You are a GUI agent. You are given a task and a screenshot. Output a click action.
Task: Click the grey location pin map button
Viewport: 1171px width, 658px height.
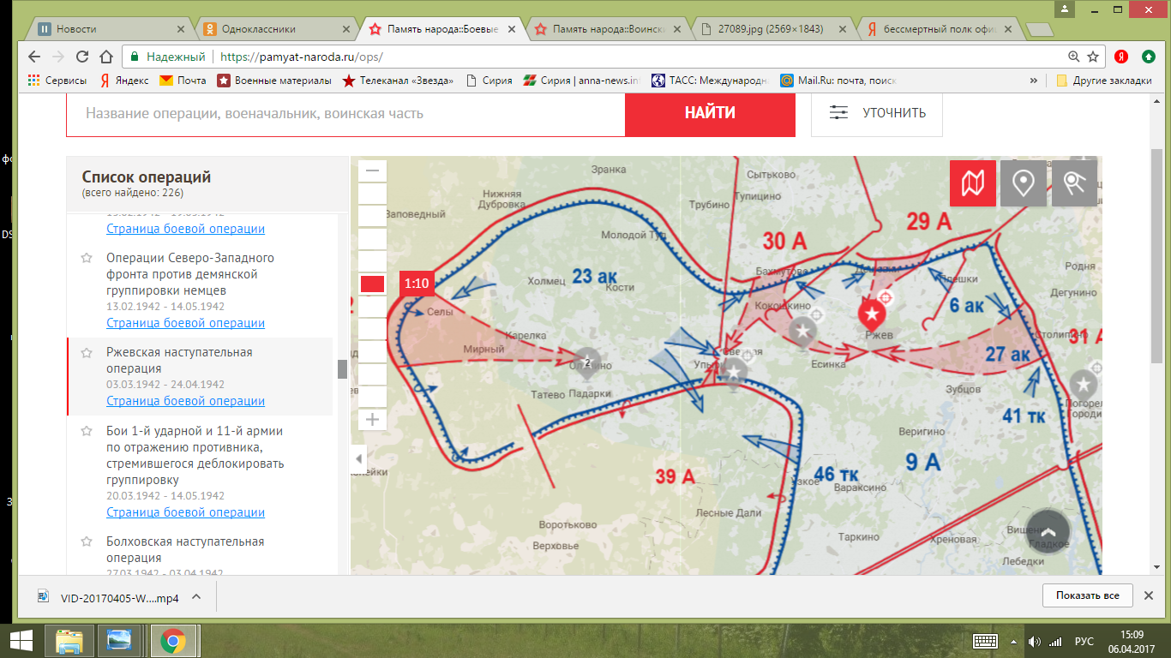[1023, 183]
